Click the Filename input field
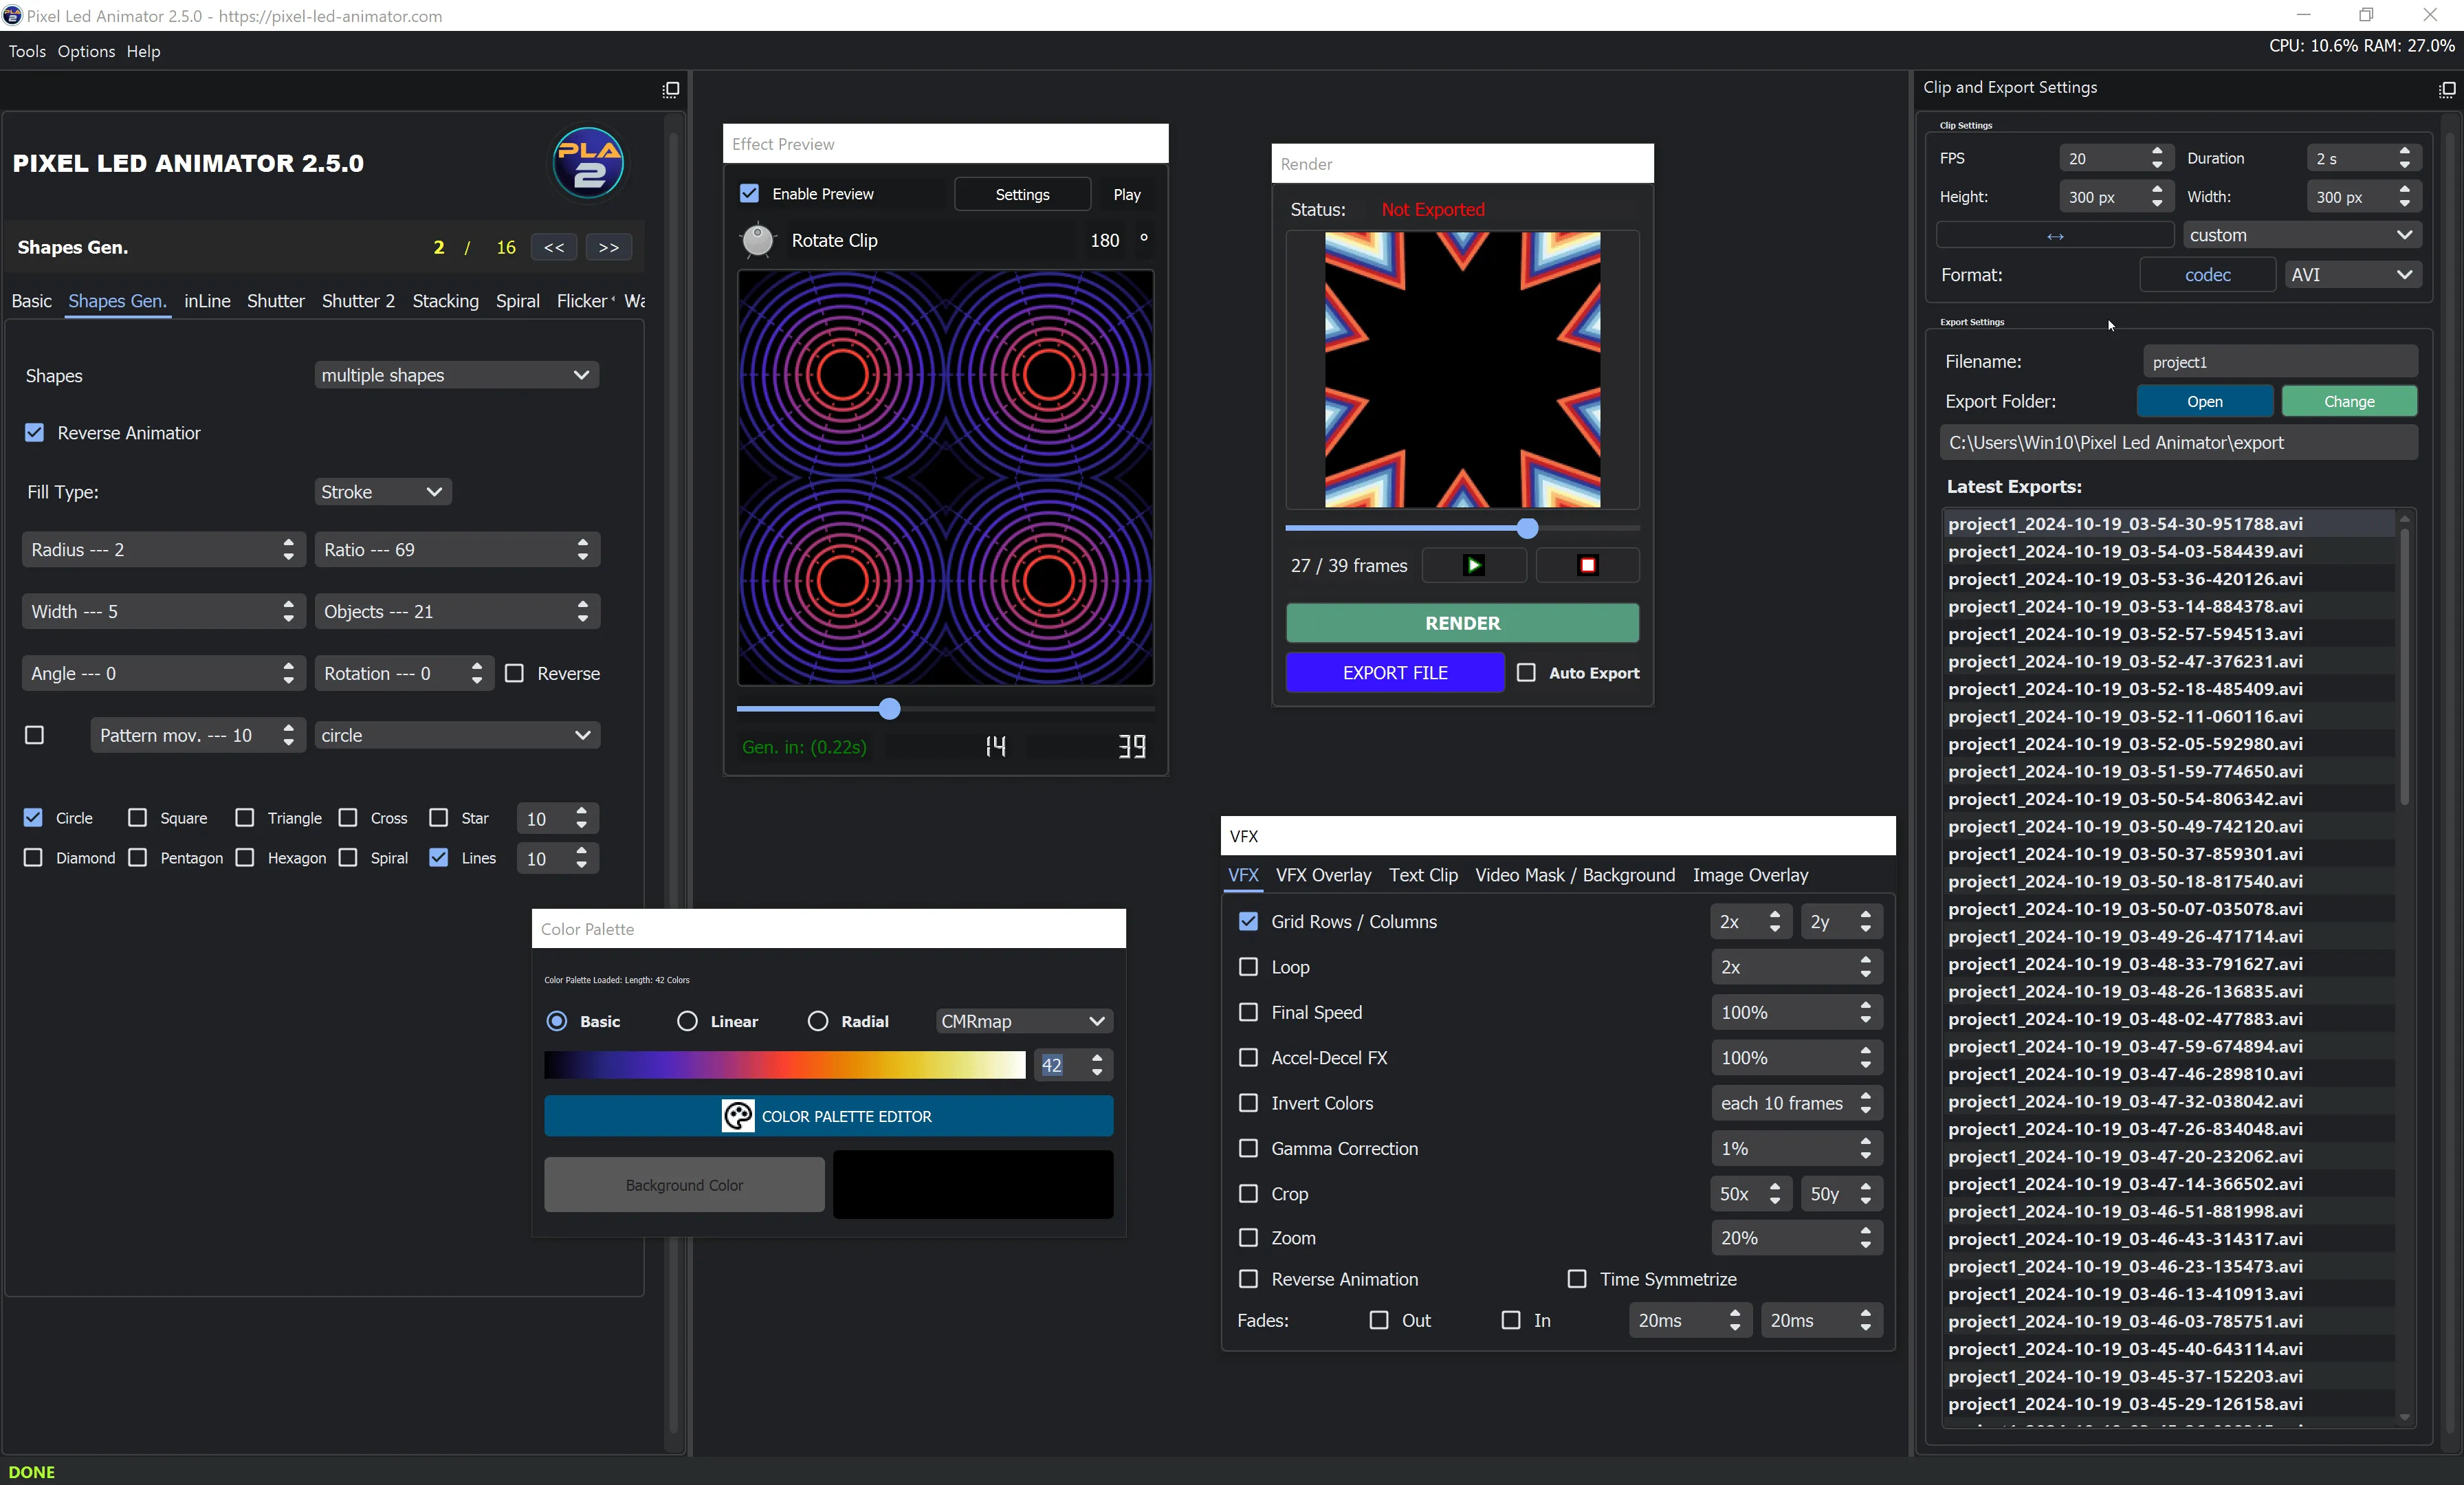 pos(2280,362)
